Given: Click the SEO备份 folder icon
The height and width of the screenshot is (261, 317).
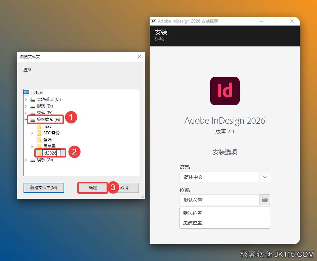Looking at the screenshot, I should [39, 133].
